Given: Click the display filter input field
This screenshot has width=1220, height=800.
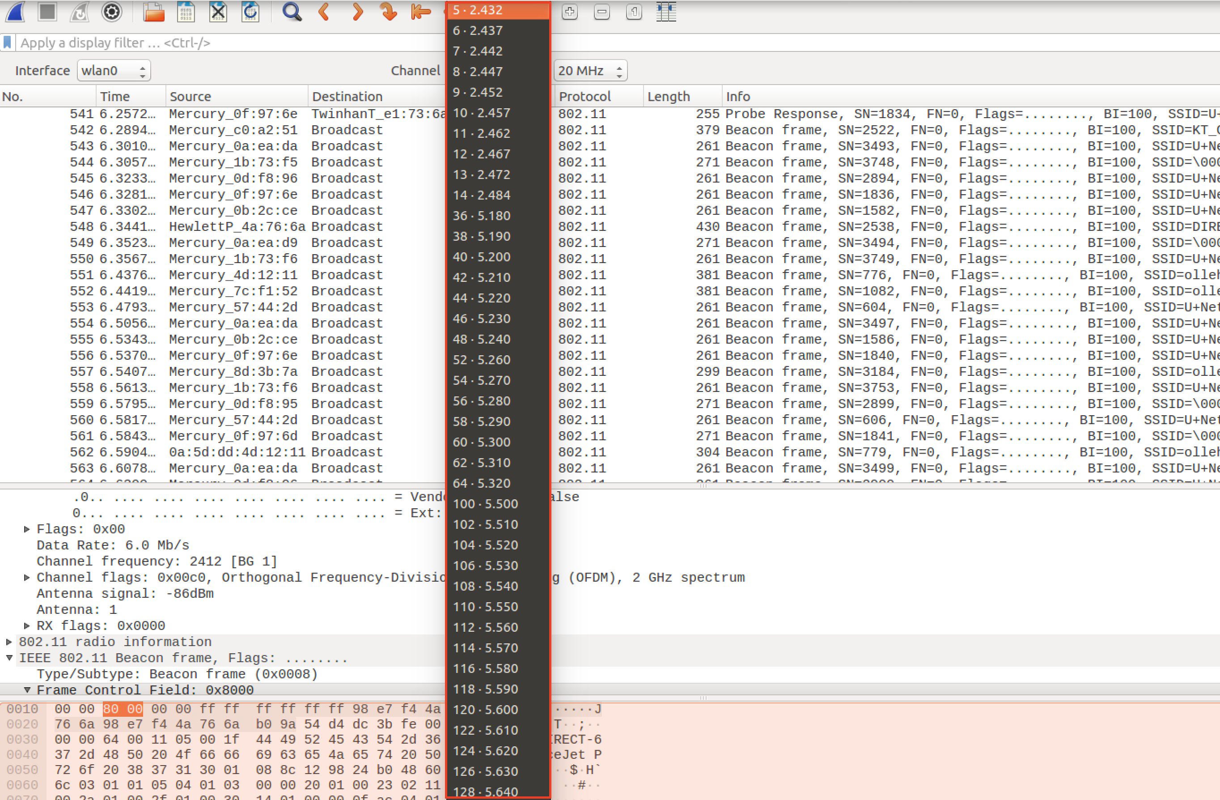Looking at the screenshot, I should click(x=225, y=43).
